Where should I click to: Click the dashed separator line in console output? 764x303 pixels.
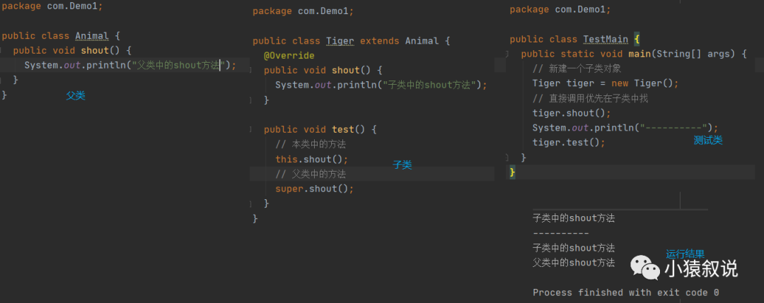pos(561,234)
